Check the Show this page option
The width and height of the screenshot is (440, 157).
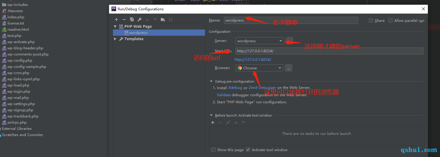coord(213,150)
